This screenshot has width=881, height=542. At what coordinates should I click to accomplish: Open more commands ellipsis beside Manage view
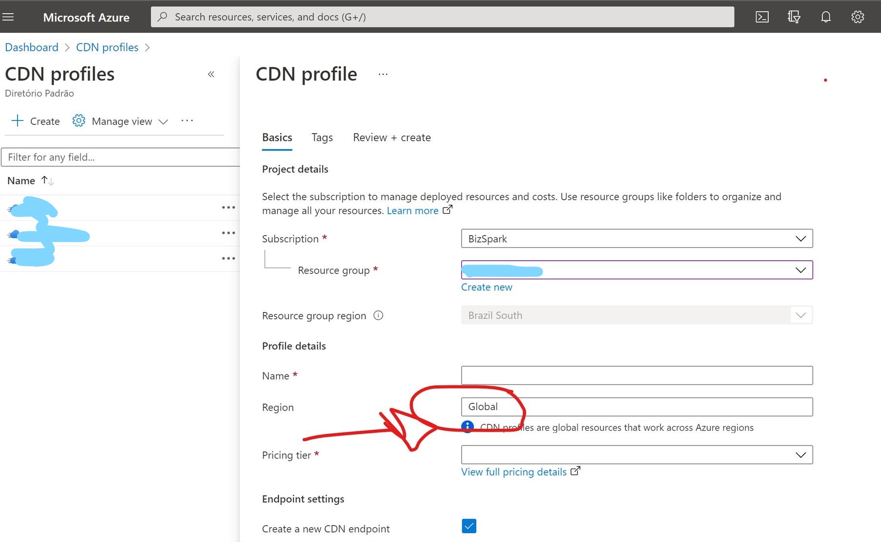coord(187,121)
